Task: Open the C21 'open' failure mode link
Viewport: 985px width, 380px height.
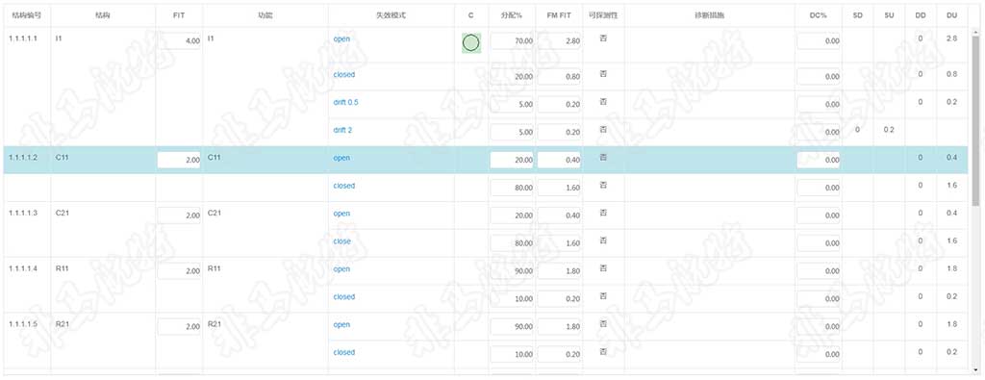Action: click(341, 214)
